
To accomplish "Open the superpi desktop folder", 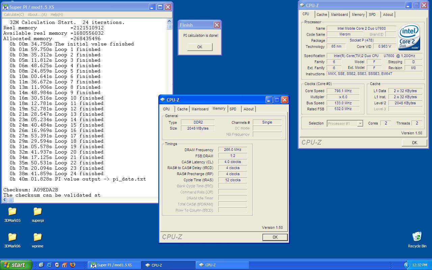I will 37,215.
